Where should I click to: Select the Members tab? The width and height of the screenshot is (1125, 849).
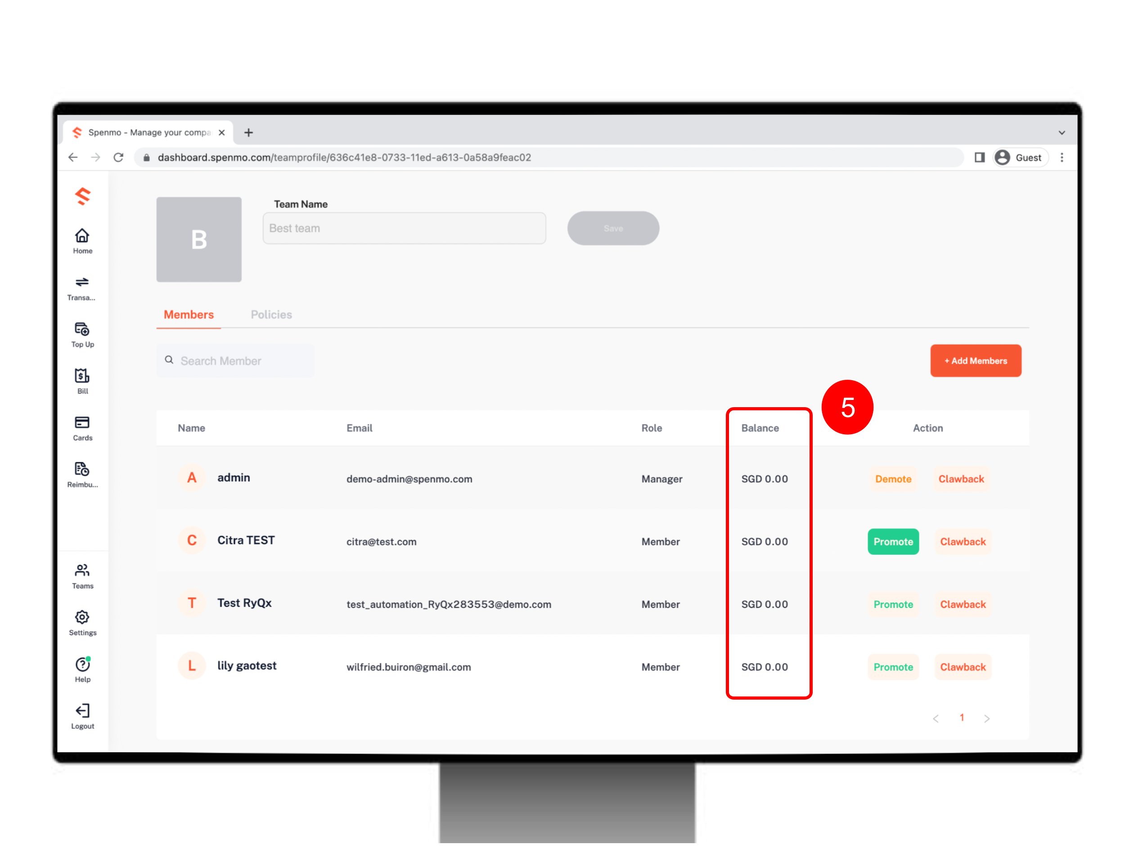click(x=189, y=314)
